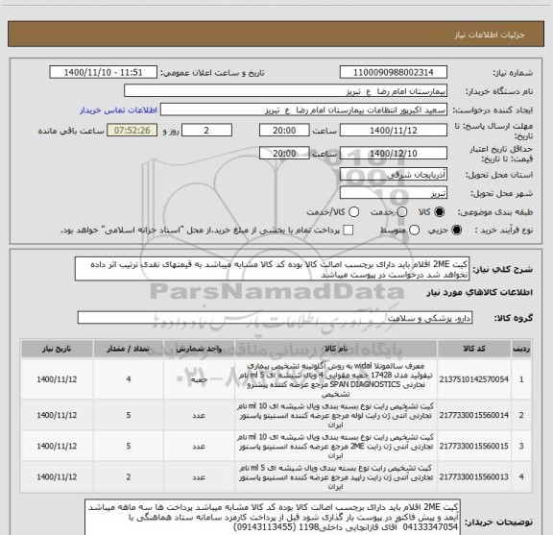The image size is (553, 535).
Task: Click the 2ME Wright antigen product name
Action: (335, 446)
